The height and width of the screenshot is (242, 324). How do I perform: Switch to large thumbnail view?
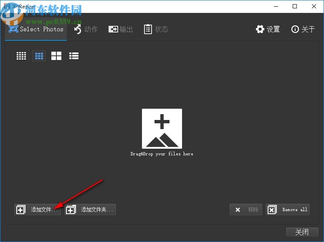coord(56,56)
